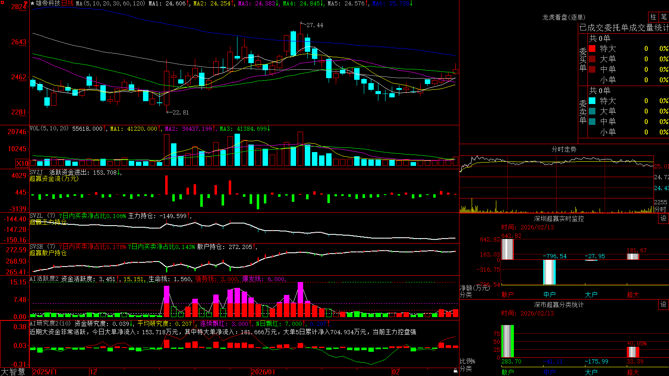The width and height of the screenshot is (669, 376).
Task: Click the 大户 label under 深圳超赢实时监控
Action: 591,295
